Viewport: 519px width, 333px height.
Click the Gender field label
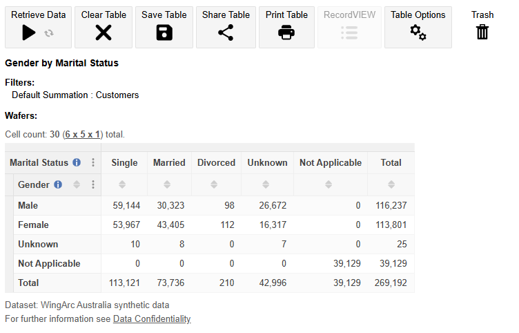click(x=33, y=184)
